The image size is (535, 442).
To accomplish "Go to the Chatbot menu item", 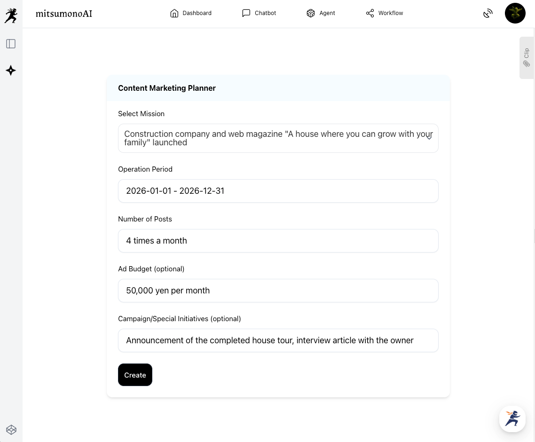I will coord(265,13).
